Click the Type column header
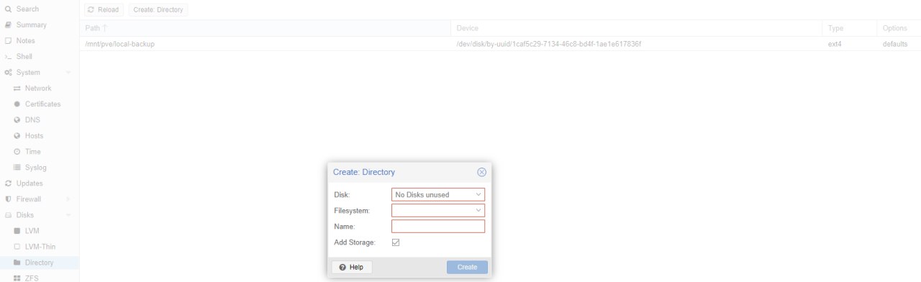The image size is (921, 282). (850, 28)
